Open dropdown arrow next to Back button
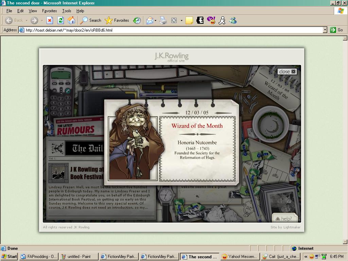This screenshot has width=348, height=261. tap(27, 21)
